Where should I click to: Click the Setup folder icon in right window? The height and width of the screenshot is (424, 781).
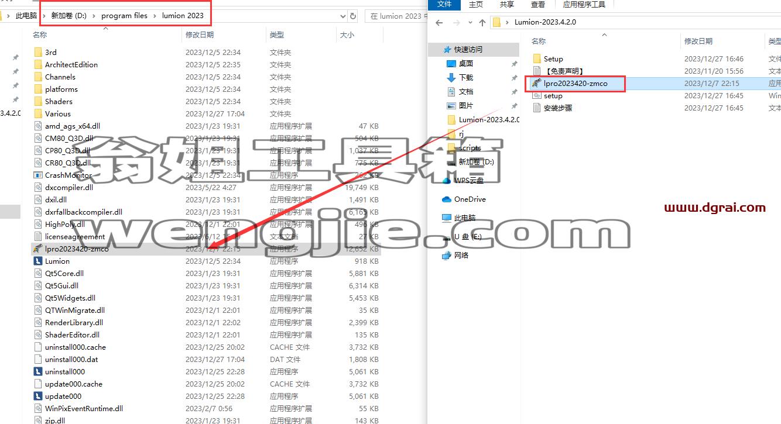(x=537, y=58)
